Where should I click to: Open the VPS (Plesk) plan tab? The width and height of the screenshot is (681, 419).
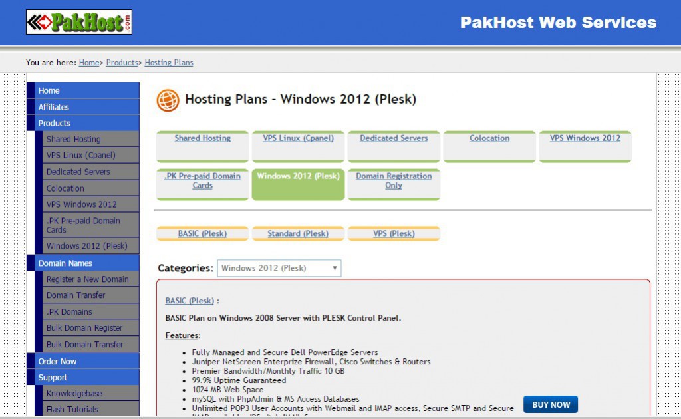point(394,233)
